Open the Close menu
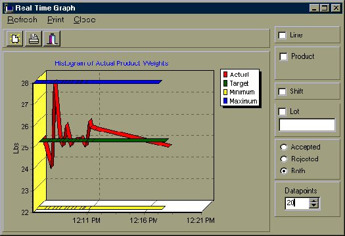The width and height of the screenshot is (345, 236). pyautogui.click(x=85, y=20)
